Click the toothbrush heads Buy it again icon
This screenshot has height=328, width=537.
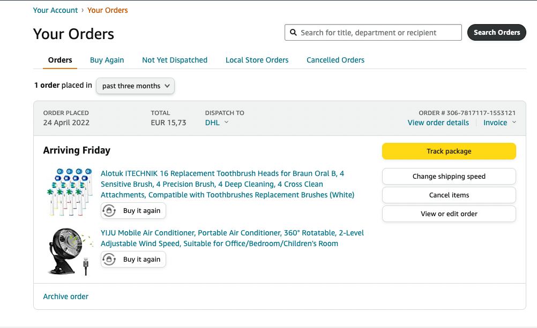(x=109, y=211)
